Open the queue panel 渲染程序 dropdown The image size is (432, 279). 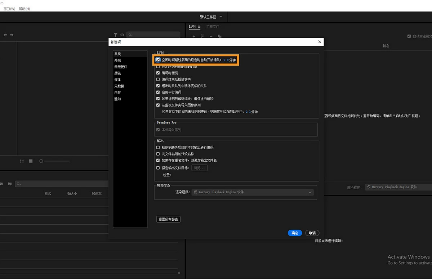click(x=398, y=187)
